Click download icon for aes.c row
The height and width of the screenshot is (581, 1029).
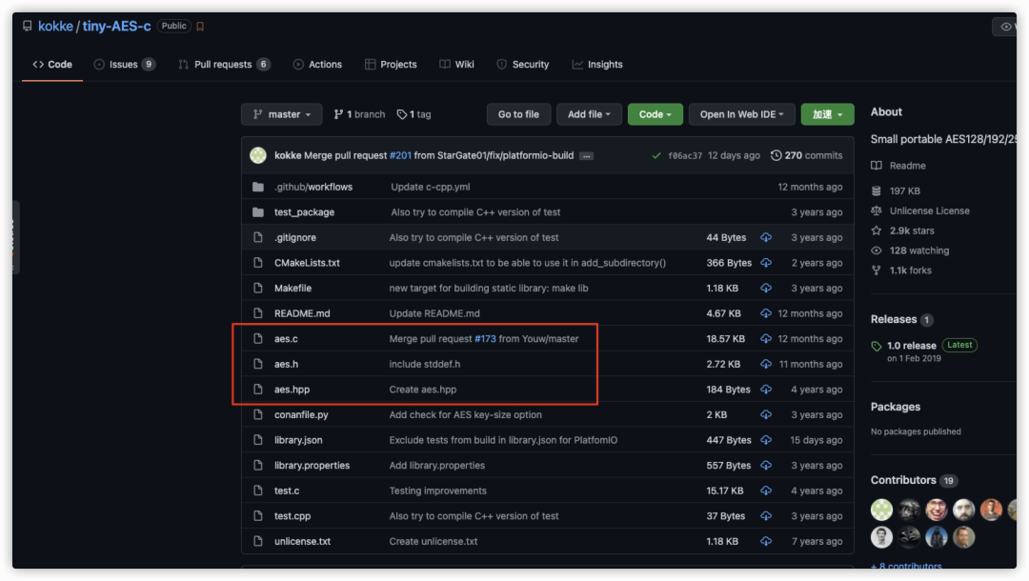(x=766, y=339)
